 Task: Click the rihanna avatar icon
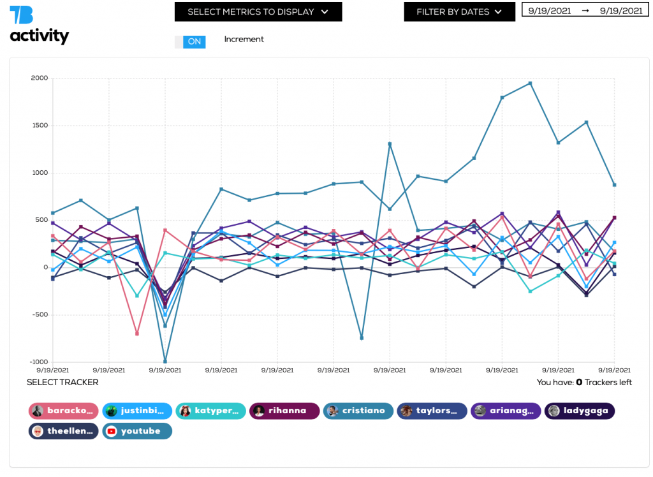coord(259,411)
